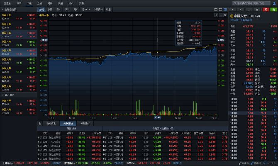
Task: Collapse the 最近浏览 section
Action: point(2,95)
